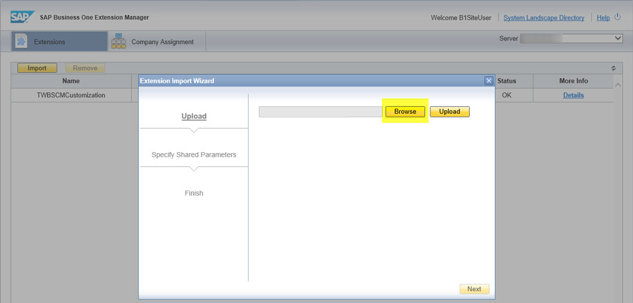Image resolution: width=633 pixels, height=303 pixels.
Task: Click the Extensions puzzle icon
Action: tap(21, 42)
